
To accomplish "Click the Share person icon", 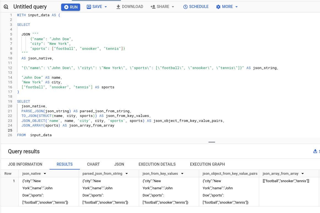I will [x=153, y=7].
